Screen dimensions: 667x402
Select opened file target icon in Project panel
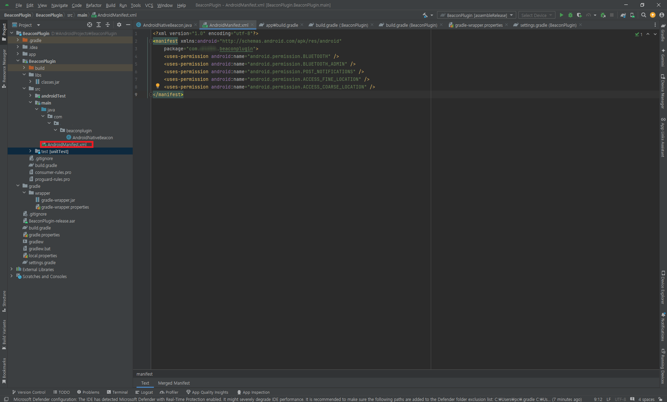tap(90, 25)
